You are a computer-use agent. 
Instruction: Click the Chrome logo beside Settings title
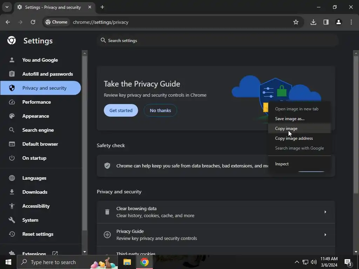(x=12, y=41)
